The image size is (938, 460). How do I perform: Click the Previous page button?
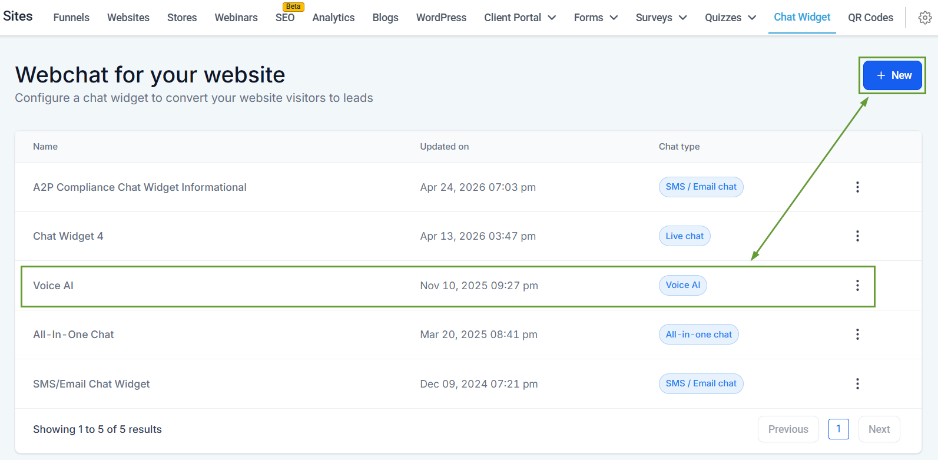pos(788,429)
